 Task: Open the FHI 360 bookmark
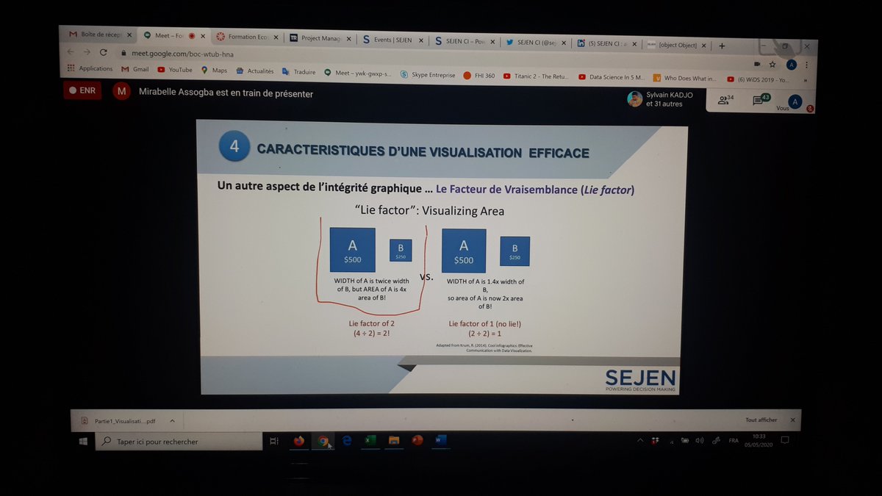pos(479,76)
